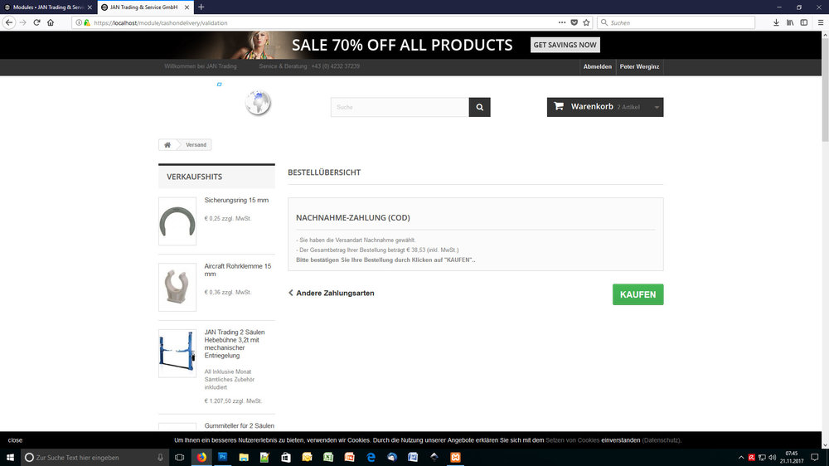Open the 2 Säulen Hebebühne thumbnail
This screenshot has width=829, height=466.
coord(177,353)
